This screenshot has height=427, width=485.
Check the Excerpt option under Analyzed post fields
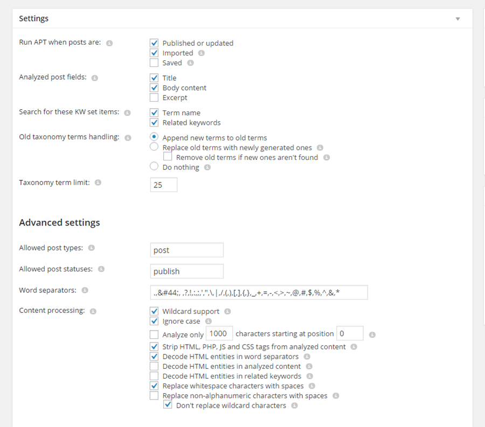(154, 97)
